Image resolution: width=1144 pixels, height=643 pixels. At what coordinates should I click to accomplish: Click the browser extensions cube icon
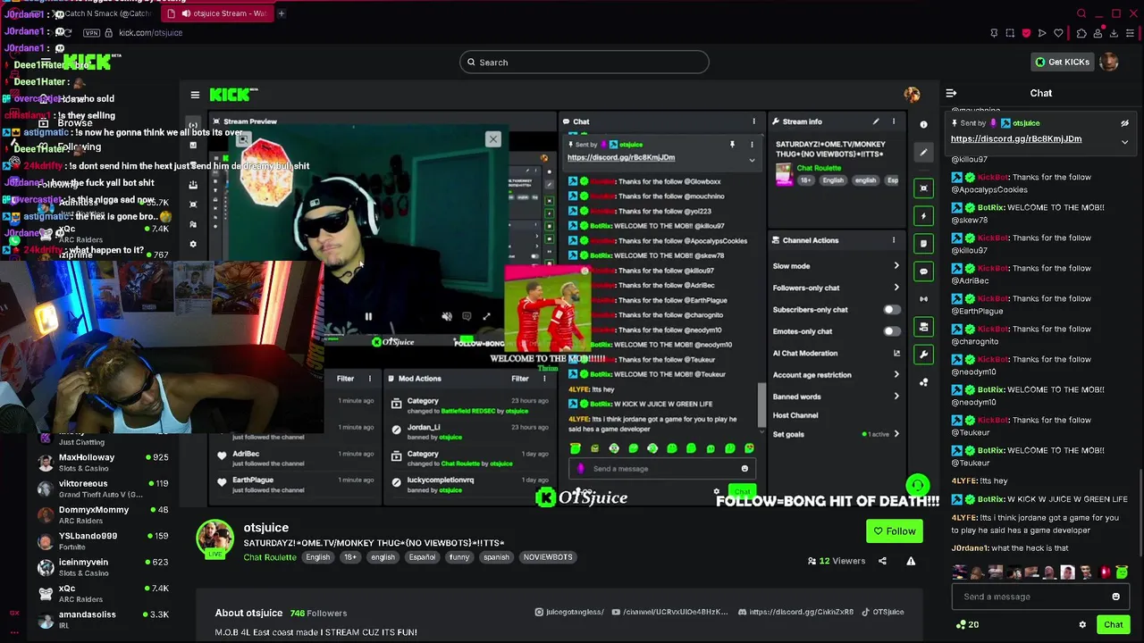(x=1081, y=33)
